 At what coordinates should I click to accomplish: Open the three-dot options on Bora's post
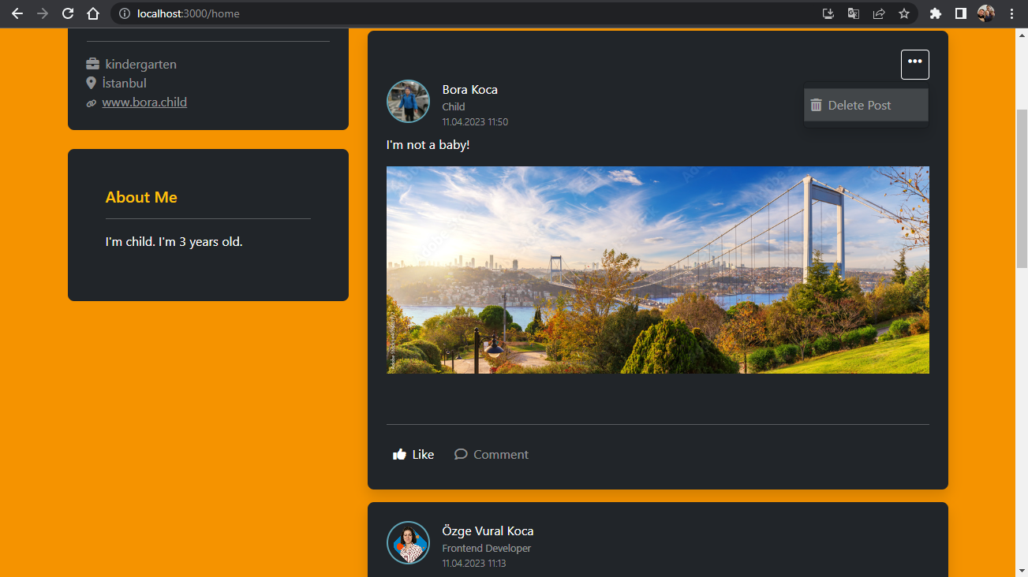pos(914,64)
